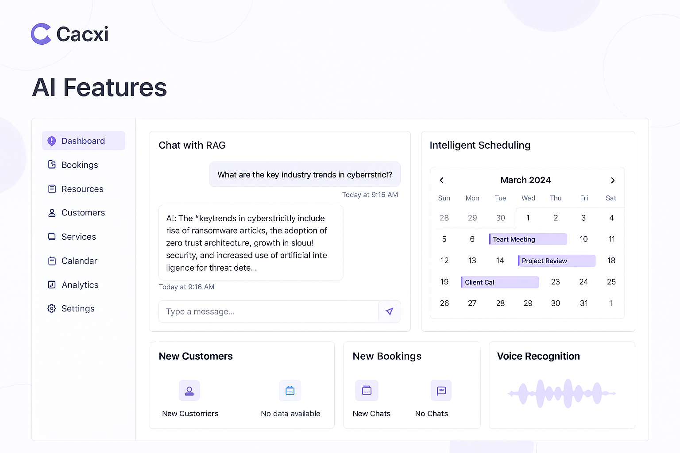Click the 'Today at 9:16 AM' timestamp
Screen dimensions: 680x453
[187, 287]
